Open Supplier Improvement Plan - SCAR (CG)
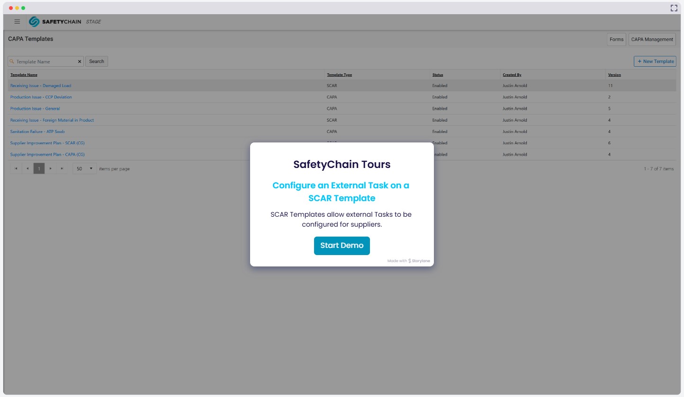The height and width of the screenshot is (397, 684). point(47,143)
